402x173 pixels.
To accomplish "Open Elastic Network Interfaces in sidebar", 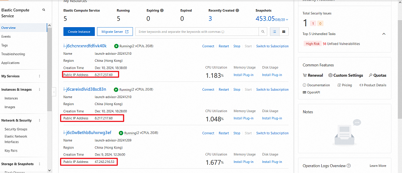I will click(x=16, y=139).
